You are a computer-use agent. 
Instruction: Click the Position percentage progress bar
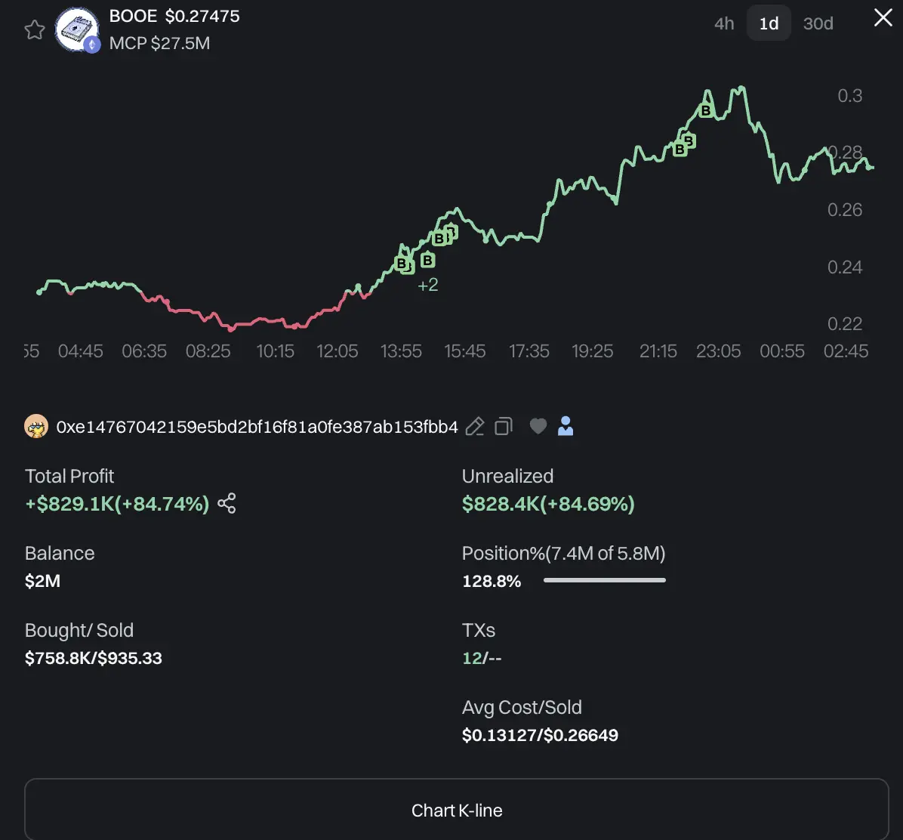604,580
